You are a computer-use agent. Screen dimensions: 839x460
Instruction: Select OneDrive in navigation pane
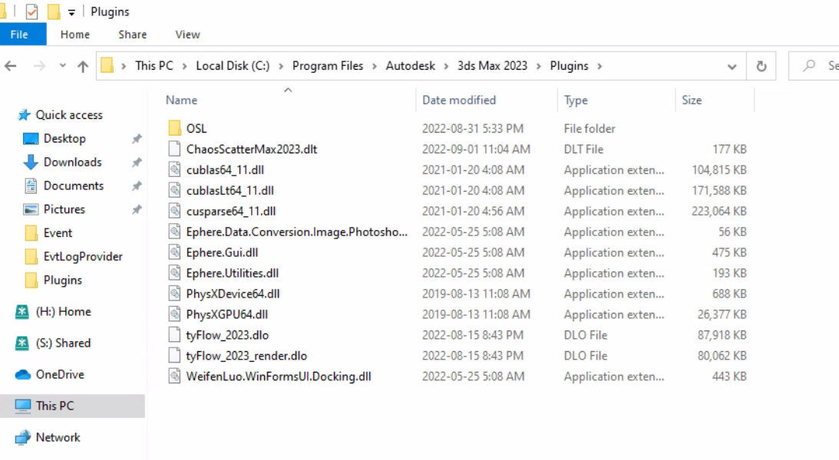(x=60, y=375)
